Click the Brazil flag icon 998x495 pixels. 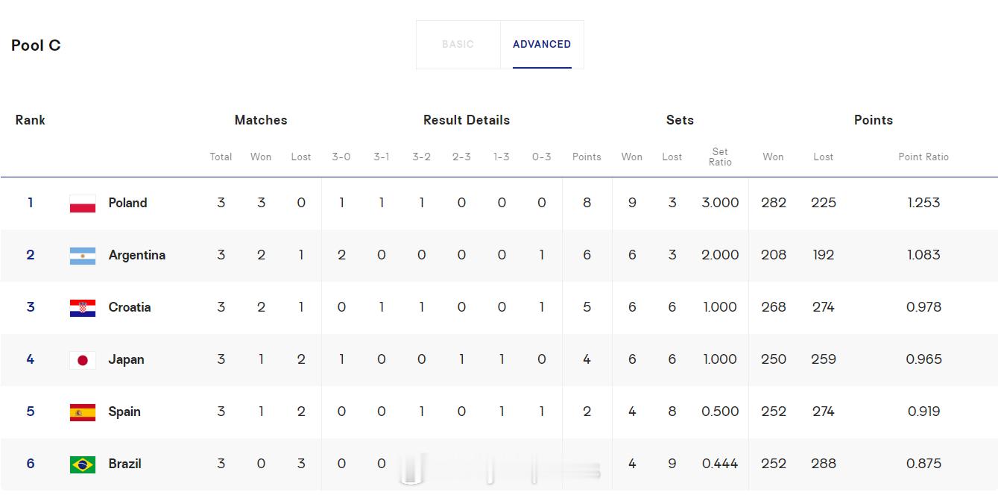[x=82, y=464]
